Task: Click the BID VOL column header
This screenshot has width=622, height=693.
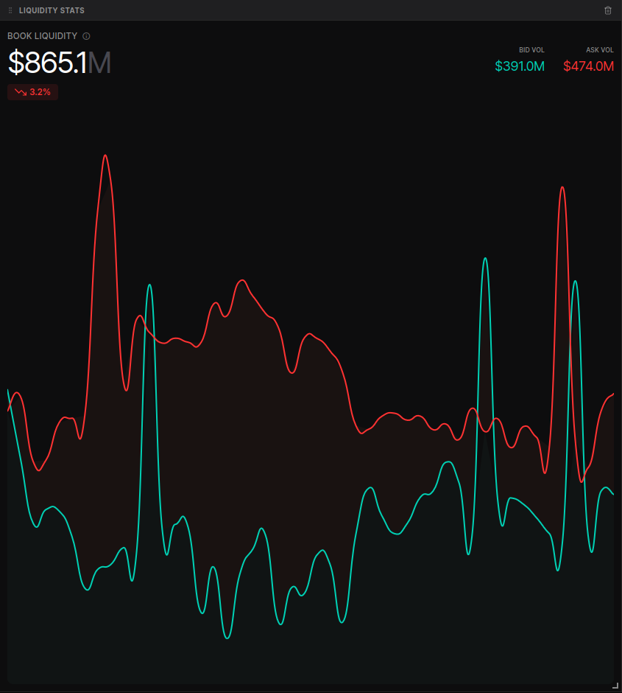Action: point(532,49)
